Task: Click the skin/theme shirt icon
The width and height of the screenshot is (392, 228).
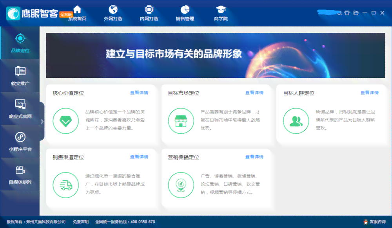Action: 347,13
